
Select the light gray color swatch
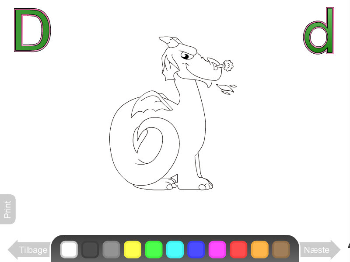(x=112, y=249)
